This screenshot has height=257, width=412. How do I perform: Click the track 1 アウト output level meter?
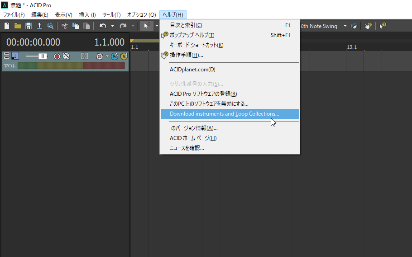pyautogui.click(x=72, y=65)
